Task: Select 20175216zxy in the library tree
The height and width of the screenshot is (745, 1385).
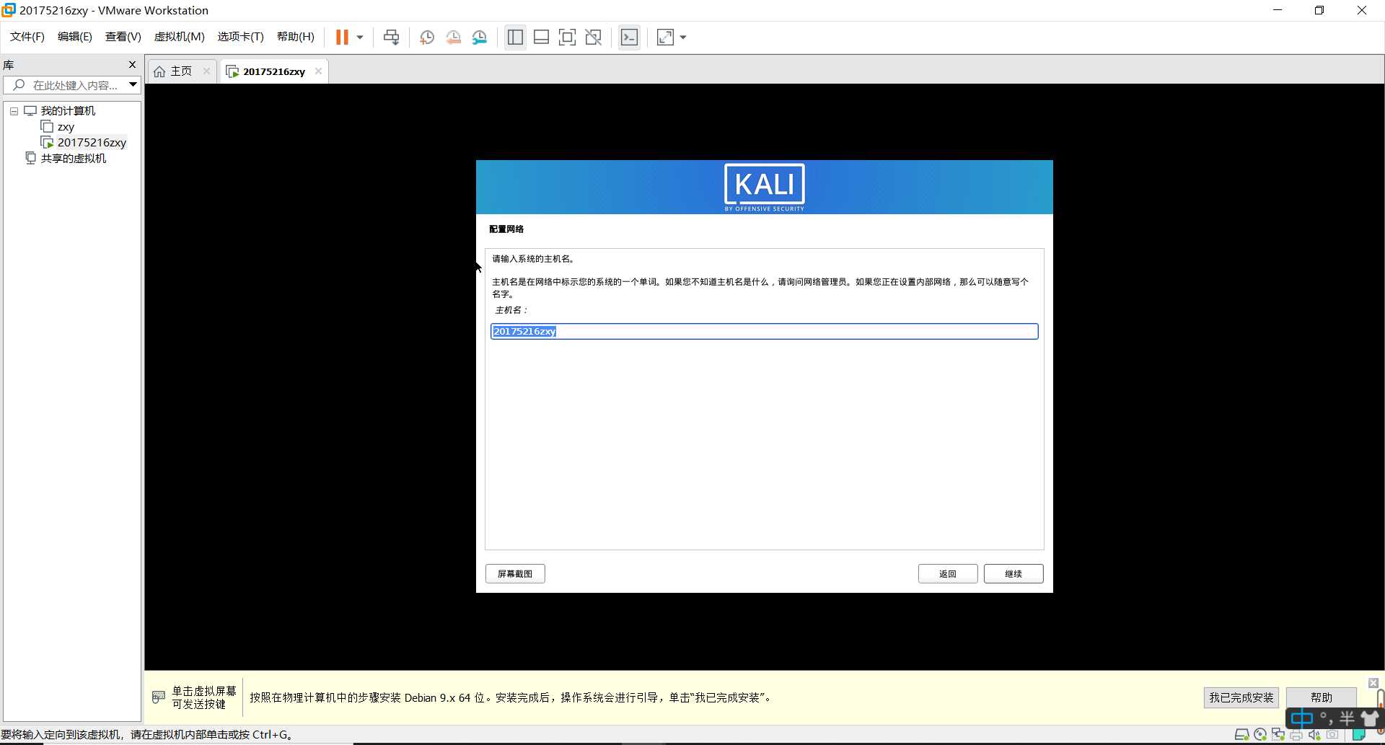Action: coord(92,143)
